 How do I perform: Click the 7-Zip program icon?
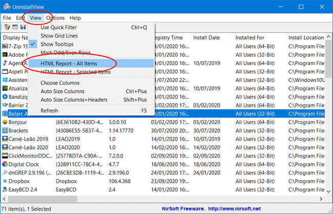[x=5, y=46]
